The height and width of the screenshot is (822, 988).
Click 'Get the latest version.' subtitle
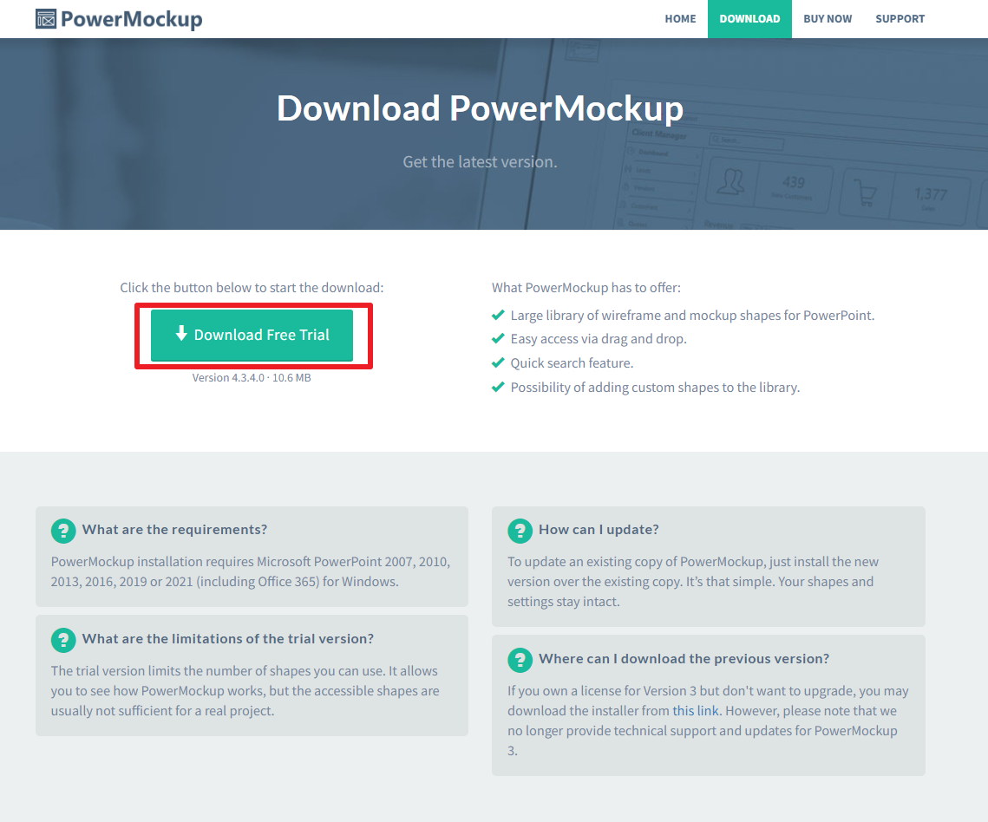(x=481, y=162)
